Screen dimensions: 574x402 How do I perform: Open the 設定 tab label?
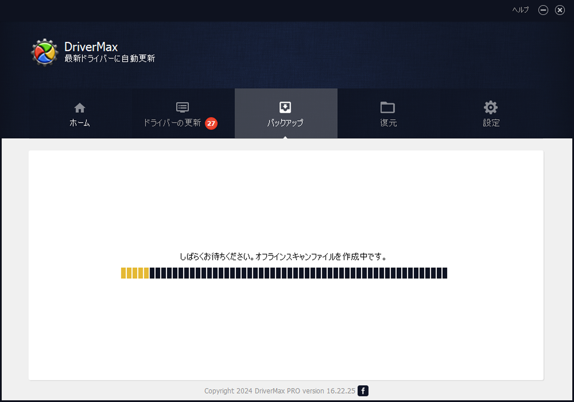(x=491, y=123)
